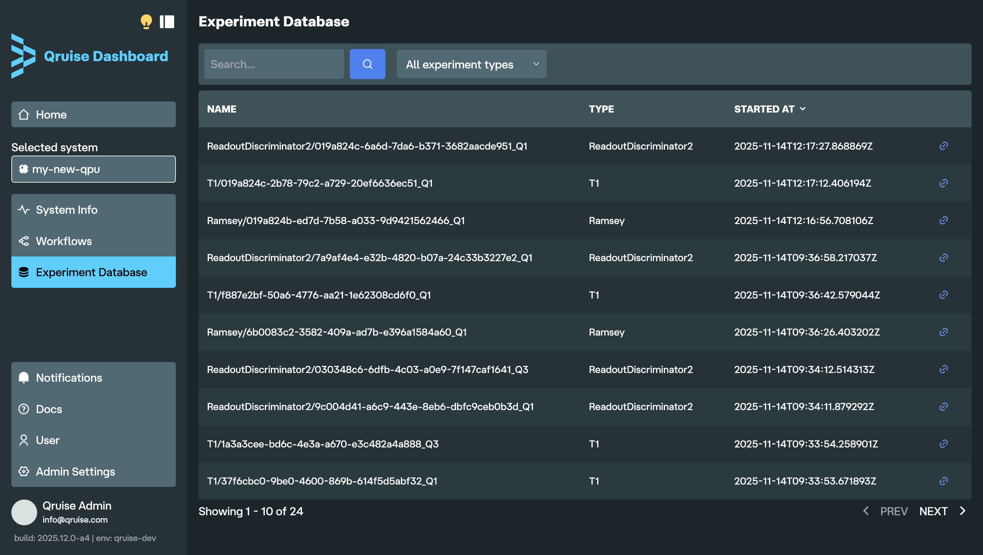The height and width of the screenshot is (555, 983).
Task: Toggle sort order via the STARTED AT chevron
Action: (x=803, y=109)
